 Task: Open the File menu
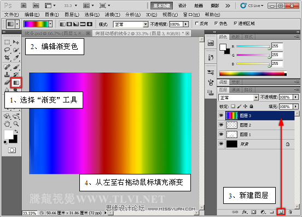coord(11,15)
